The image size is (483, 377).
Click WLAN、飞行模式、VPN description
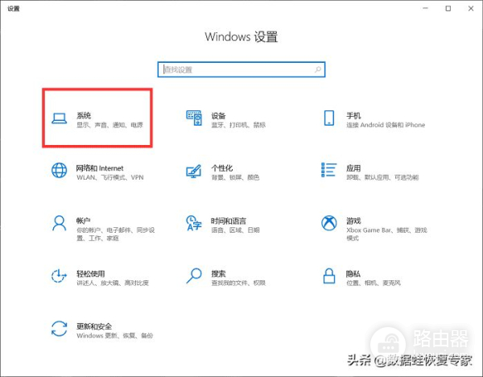tap(110, 177)
